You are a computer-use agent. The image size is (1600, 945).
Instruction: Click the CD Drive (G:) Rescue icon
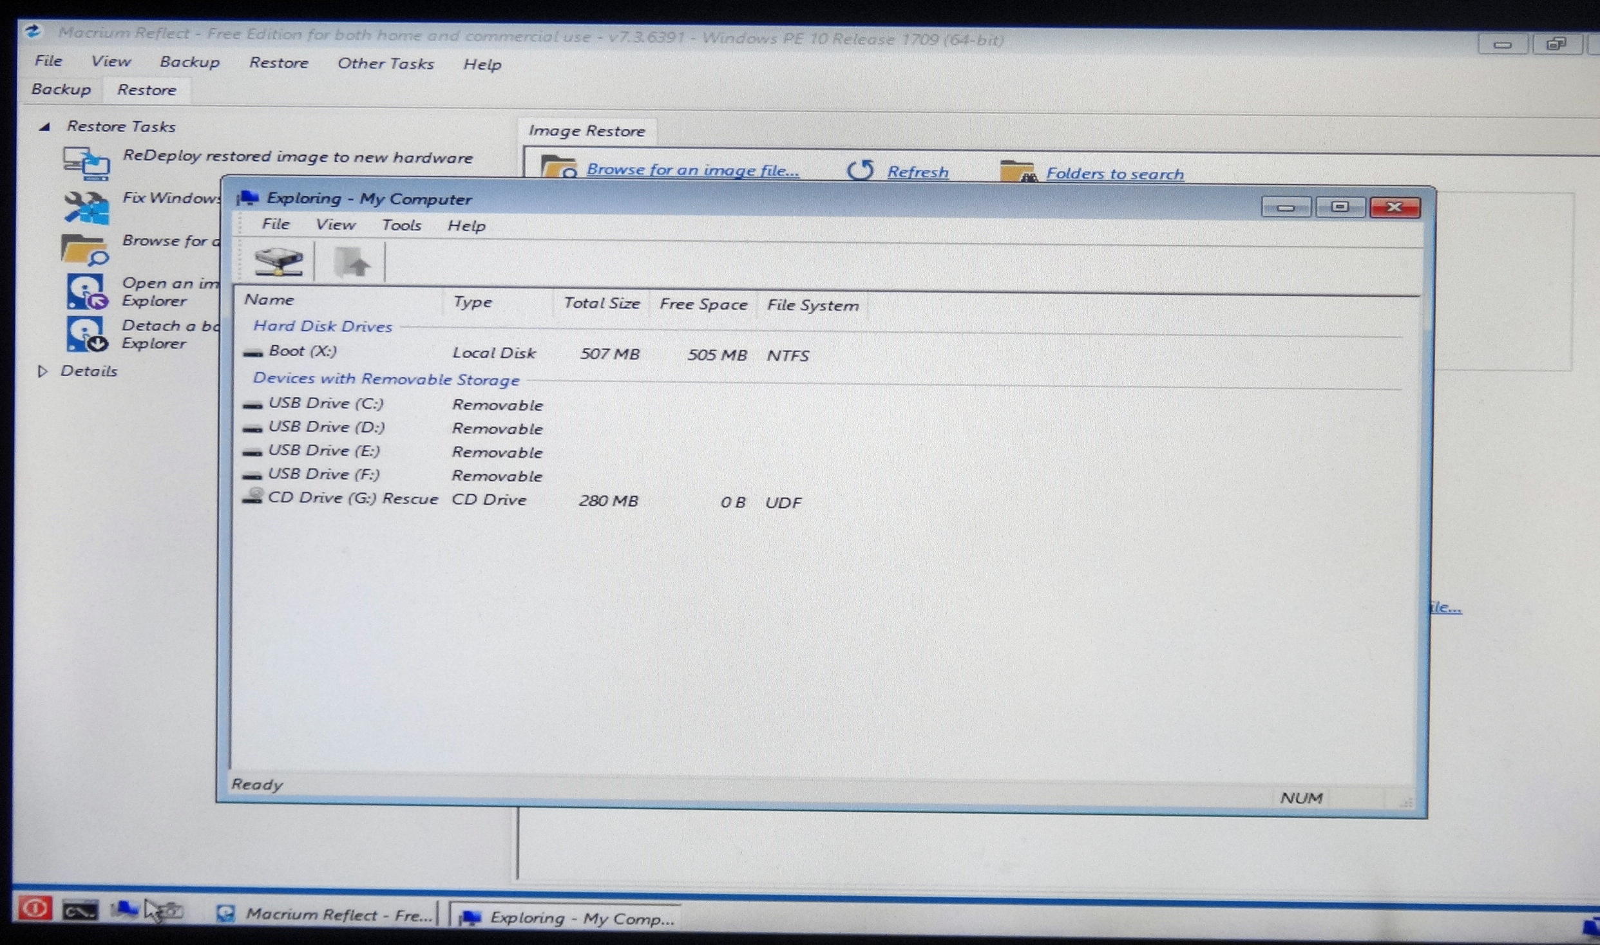point(252,496)
